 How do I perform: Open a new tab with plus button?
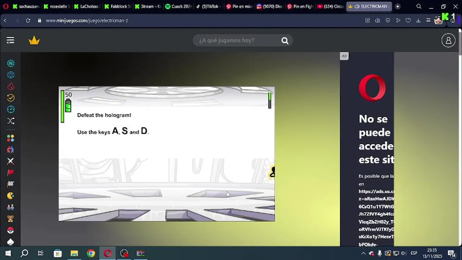[x=398, y=6]
